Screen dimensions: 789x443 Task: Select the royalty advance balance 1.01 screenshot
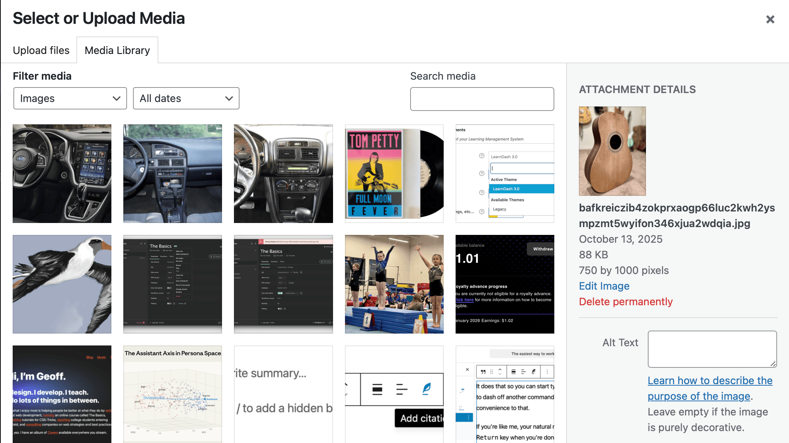[x=505, y=284]
